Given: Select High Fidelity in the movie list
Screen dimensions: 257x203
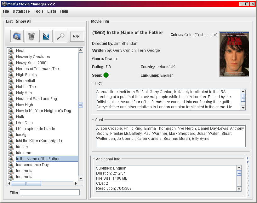Looking at the screenshot, I should click(x=27, y=75).
